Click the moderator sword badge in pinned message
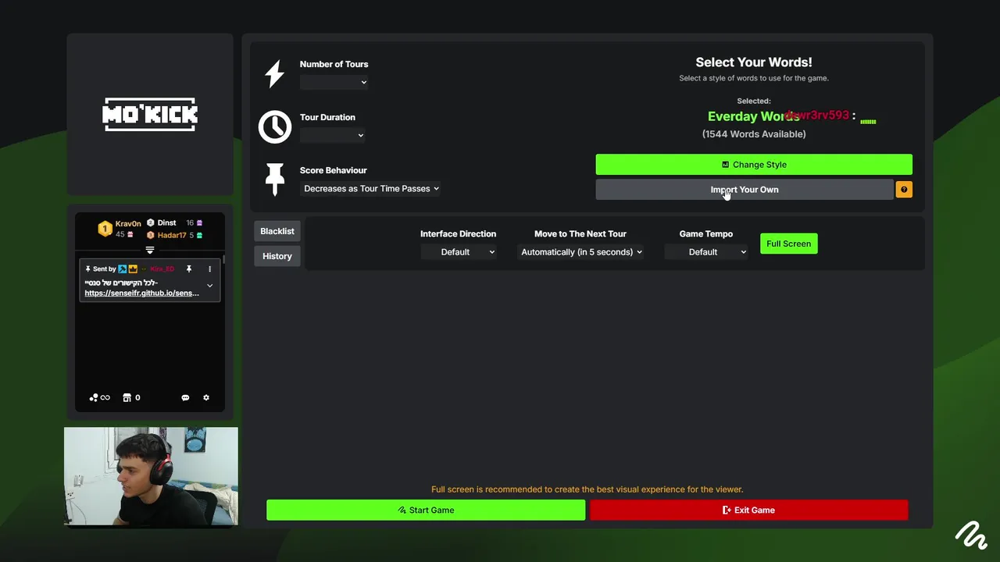Image resolution: width=1000 pixels, height=562 pixels. (x=123, y=269)
